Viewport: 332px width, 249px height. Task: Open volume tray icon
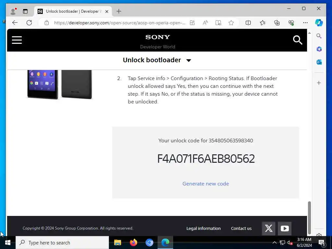point(290,243)
